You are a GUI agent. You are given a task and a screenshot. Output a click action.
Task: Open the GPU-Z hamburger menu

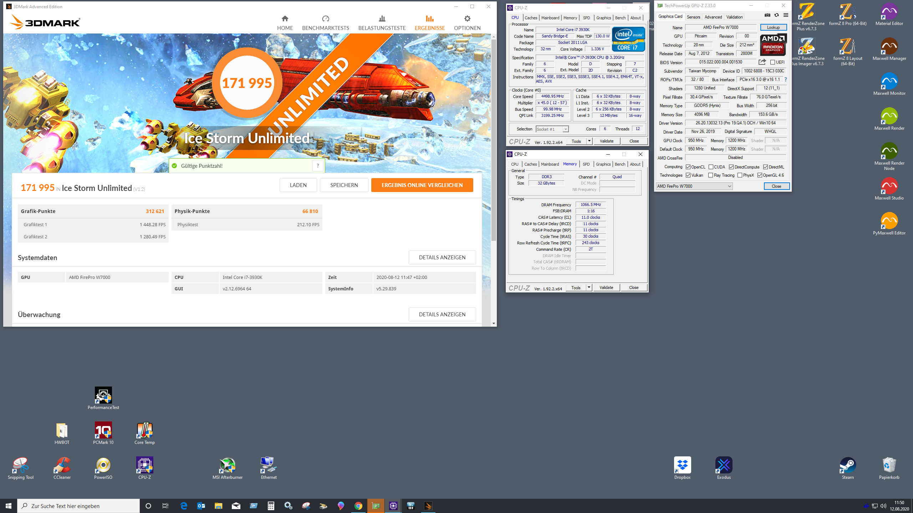point(786,15)
